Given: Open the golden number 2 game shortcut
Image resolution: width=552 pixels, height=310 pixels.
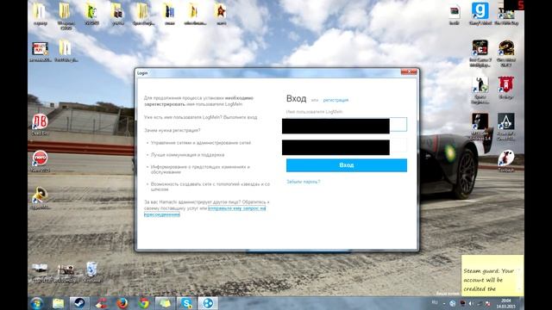Looking at the screenshot, I should 506,53.
